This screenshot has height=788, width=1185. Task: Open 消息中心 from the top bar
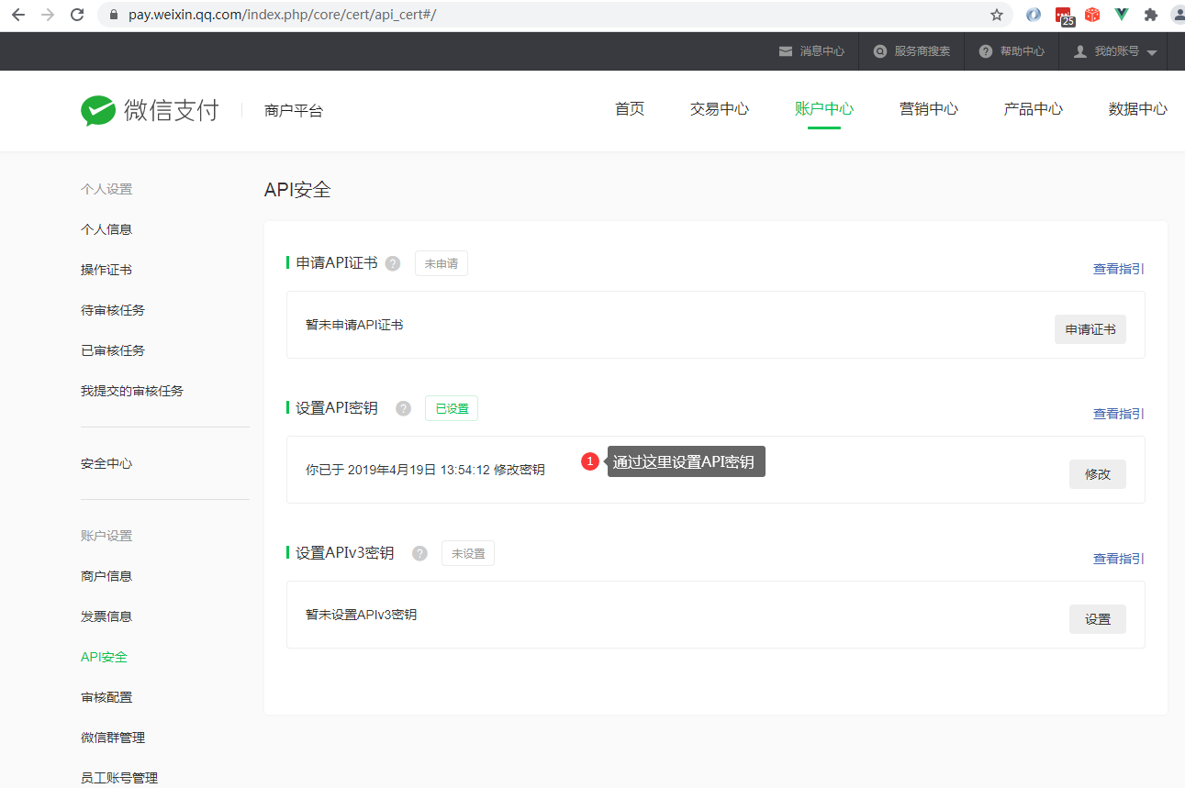(x=811, y=51)
